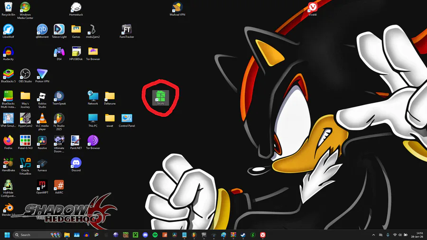The width and height of the screenshot is (427, 240).
Task: Click the microphone tray icon
Action: pyautogui.click(x=388, y=235)
